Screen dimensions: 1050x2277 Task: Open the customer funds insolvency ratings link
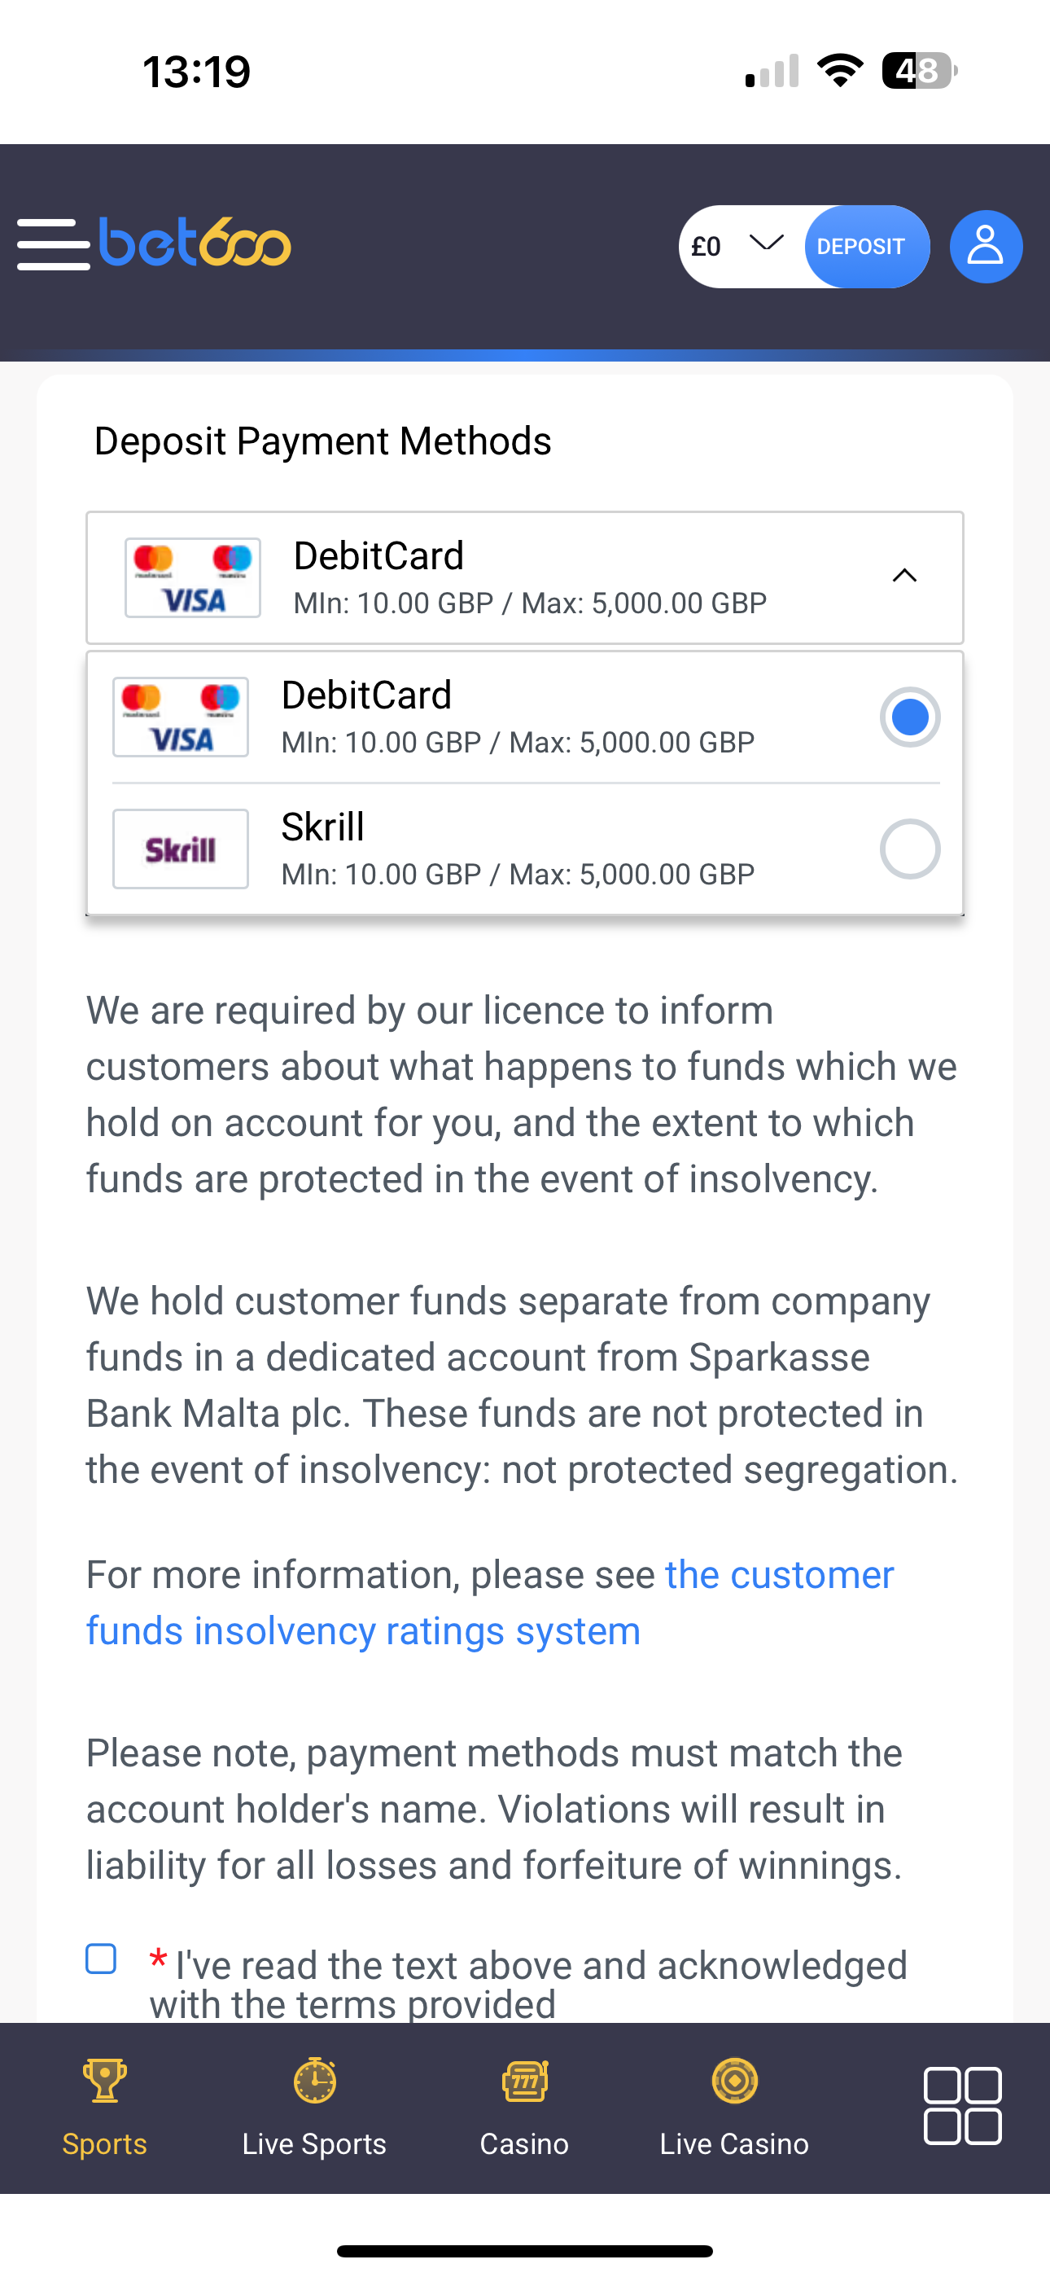(362, 1631)
